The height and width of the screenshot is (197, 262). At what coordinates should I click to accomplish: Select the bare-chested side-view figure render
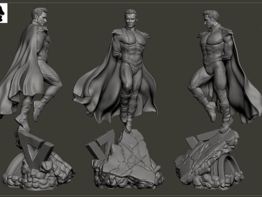click(218, 100)
